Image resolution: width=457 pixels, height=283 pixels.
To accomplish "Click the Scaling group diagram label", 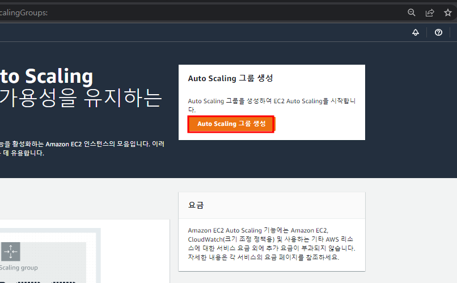I will pyautogui.click(x=19, y=268).
